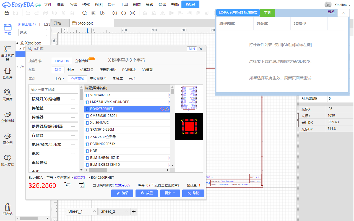Open the 嘉立创 JLC sidebar icon
354x221 pixels.
(8, 139)
